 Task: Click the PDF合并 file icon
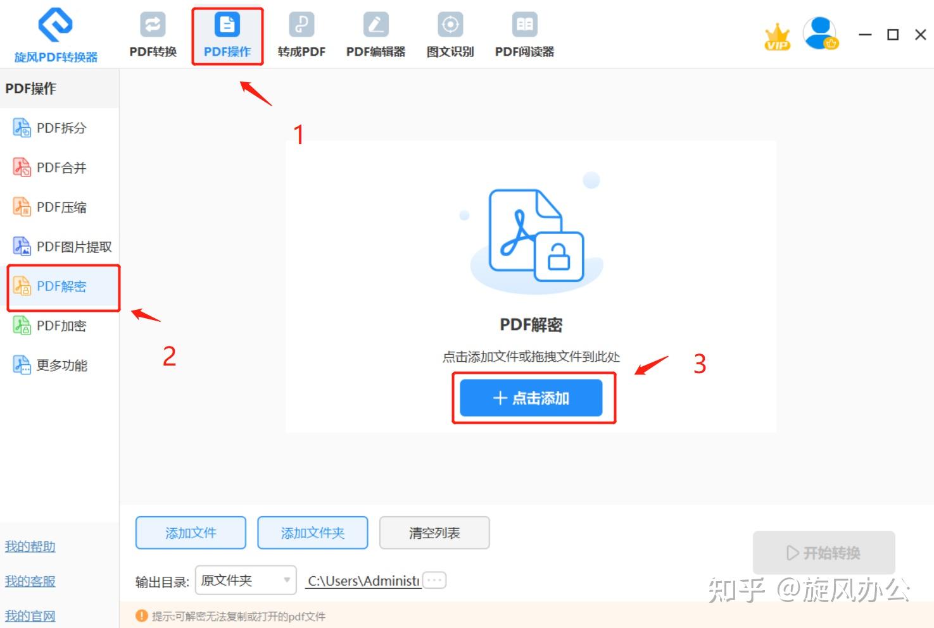(22, 168)
